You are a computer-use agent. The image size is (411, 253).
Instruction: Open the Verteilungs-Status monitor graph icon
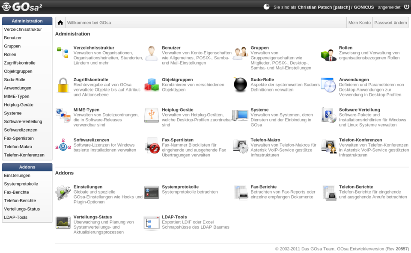click(63, 223)
